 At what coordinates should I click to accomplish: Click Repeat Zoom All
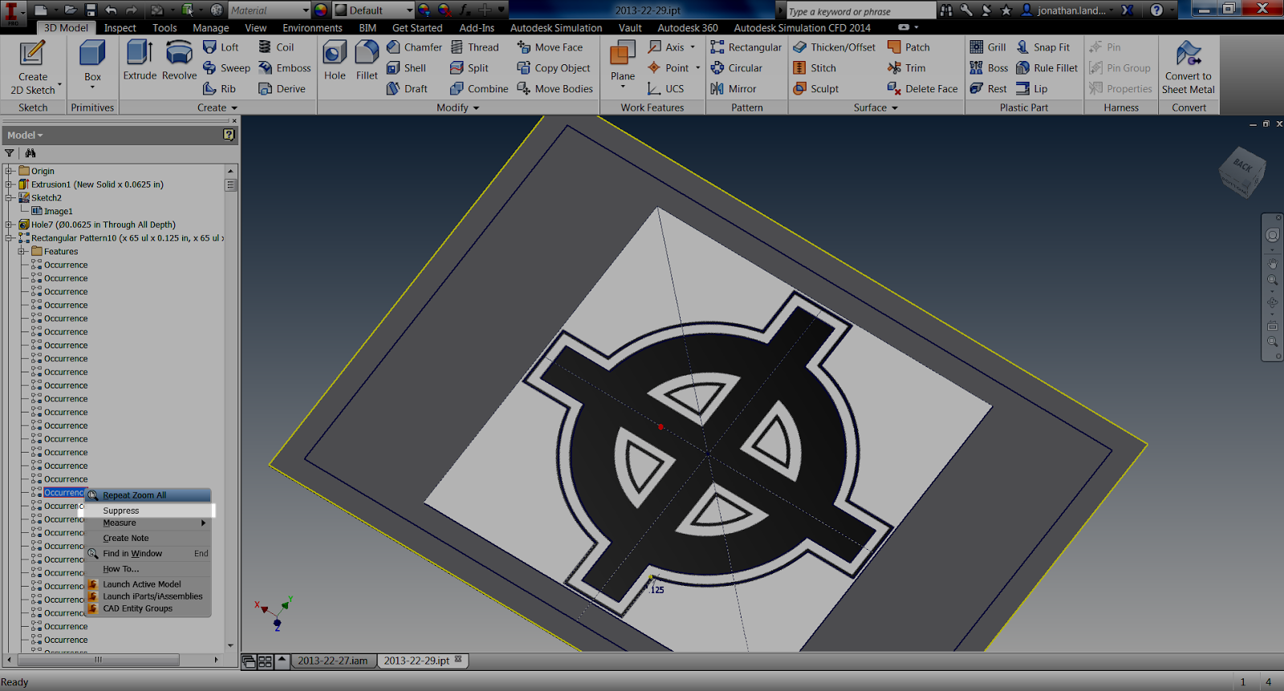tap(148, 495)
